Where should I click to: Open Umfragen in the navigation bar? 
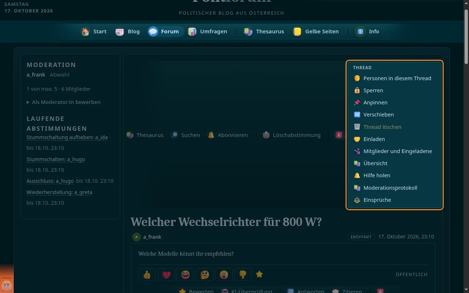point(208,31)
